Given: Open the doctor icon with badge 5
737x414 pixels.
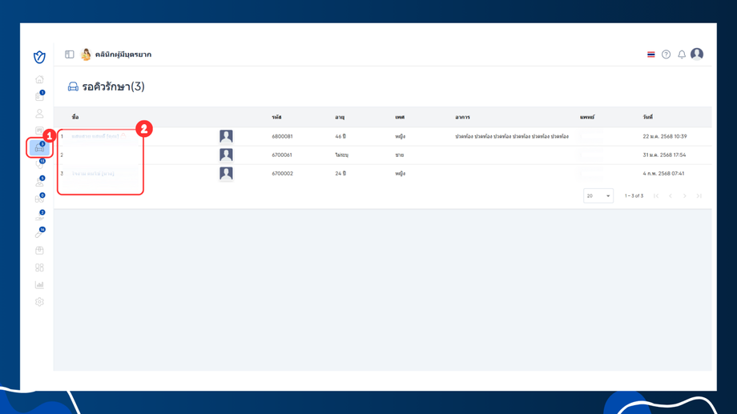Looking at the screenshot, I should click(x=39, y=182).
